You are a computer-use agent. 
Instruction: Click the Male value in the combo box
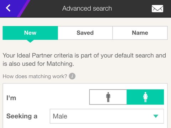pos(60,116)
